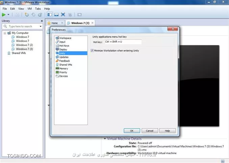The height and width of the screenshot is (163, 229).
Task: Open the VM menu
Action: (x=29, y=9)
